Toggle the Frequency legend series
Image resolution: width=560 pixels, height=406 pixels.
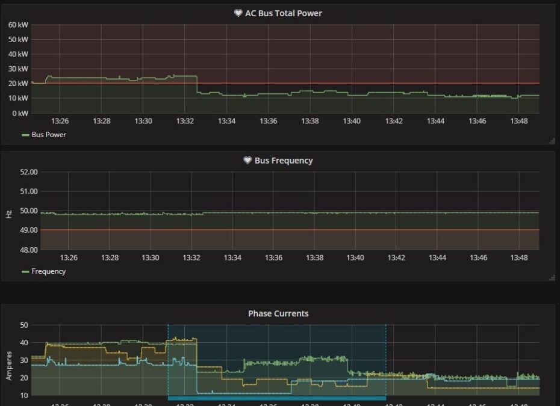(49, 271)
